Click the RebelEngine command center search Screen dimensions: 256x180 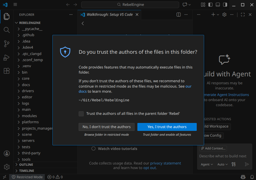(x=130, y=5)
